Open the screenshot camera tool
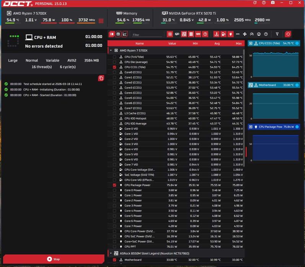The height and width of the screenshot is (267, 305). click(x=273, y=3)
